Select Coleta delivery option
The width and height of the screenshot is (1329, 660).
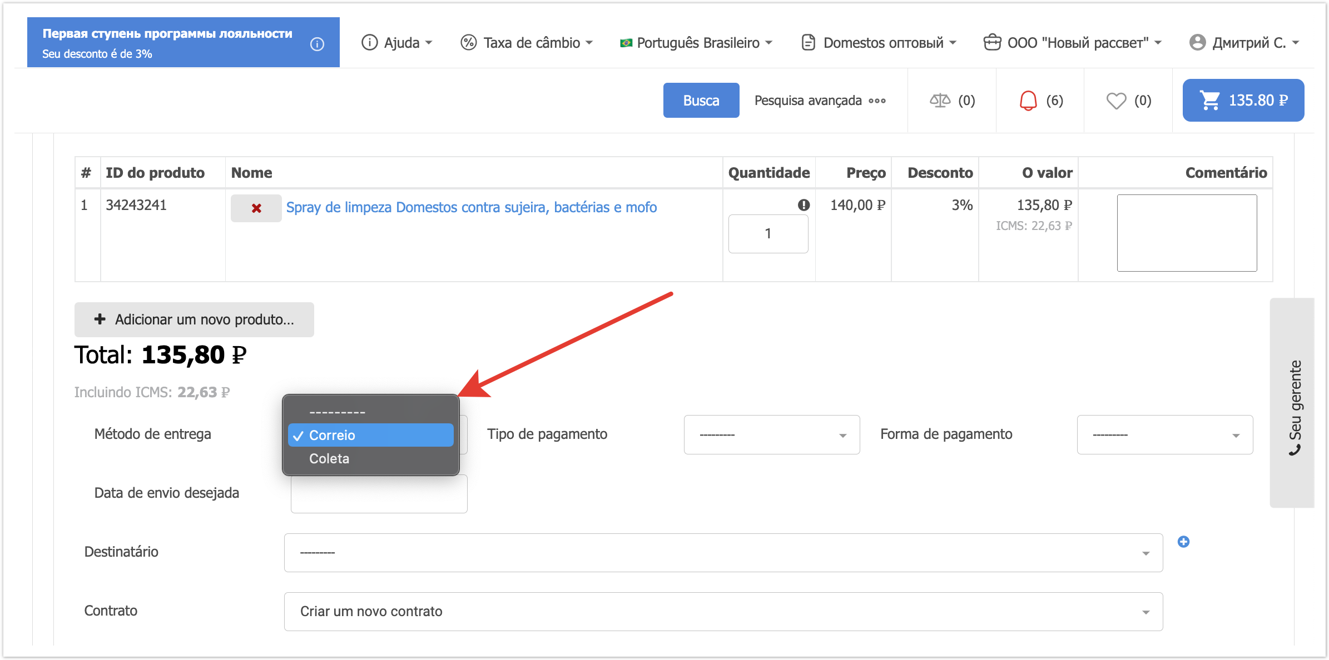[x=329, y=459]
